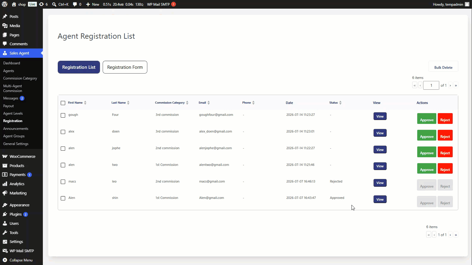
Task: Open Payout submenu item
Action: (x=8, y=106)
